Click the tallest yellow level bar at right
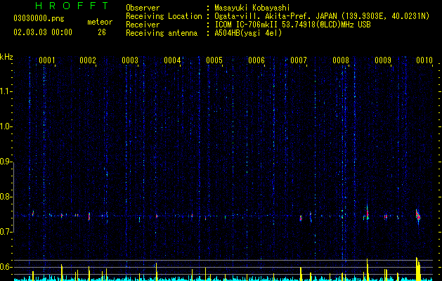 (417, 269)
